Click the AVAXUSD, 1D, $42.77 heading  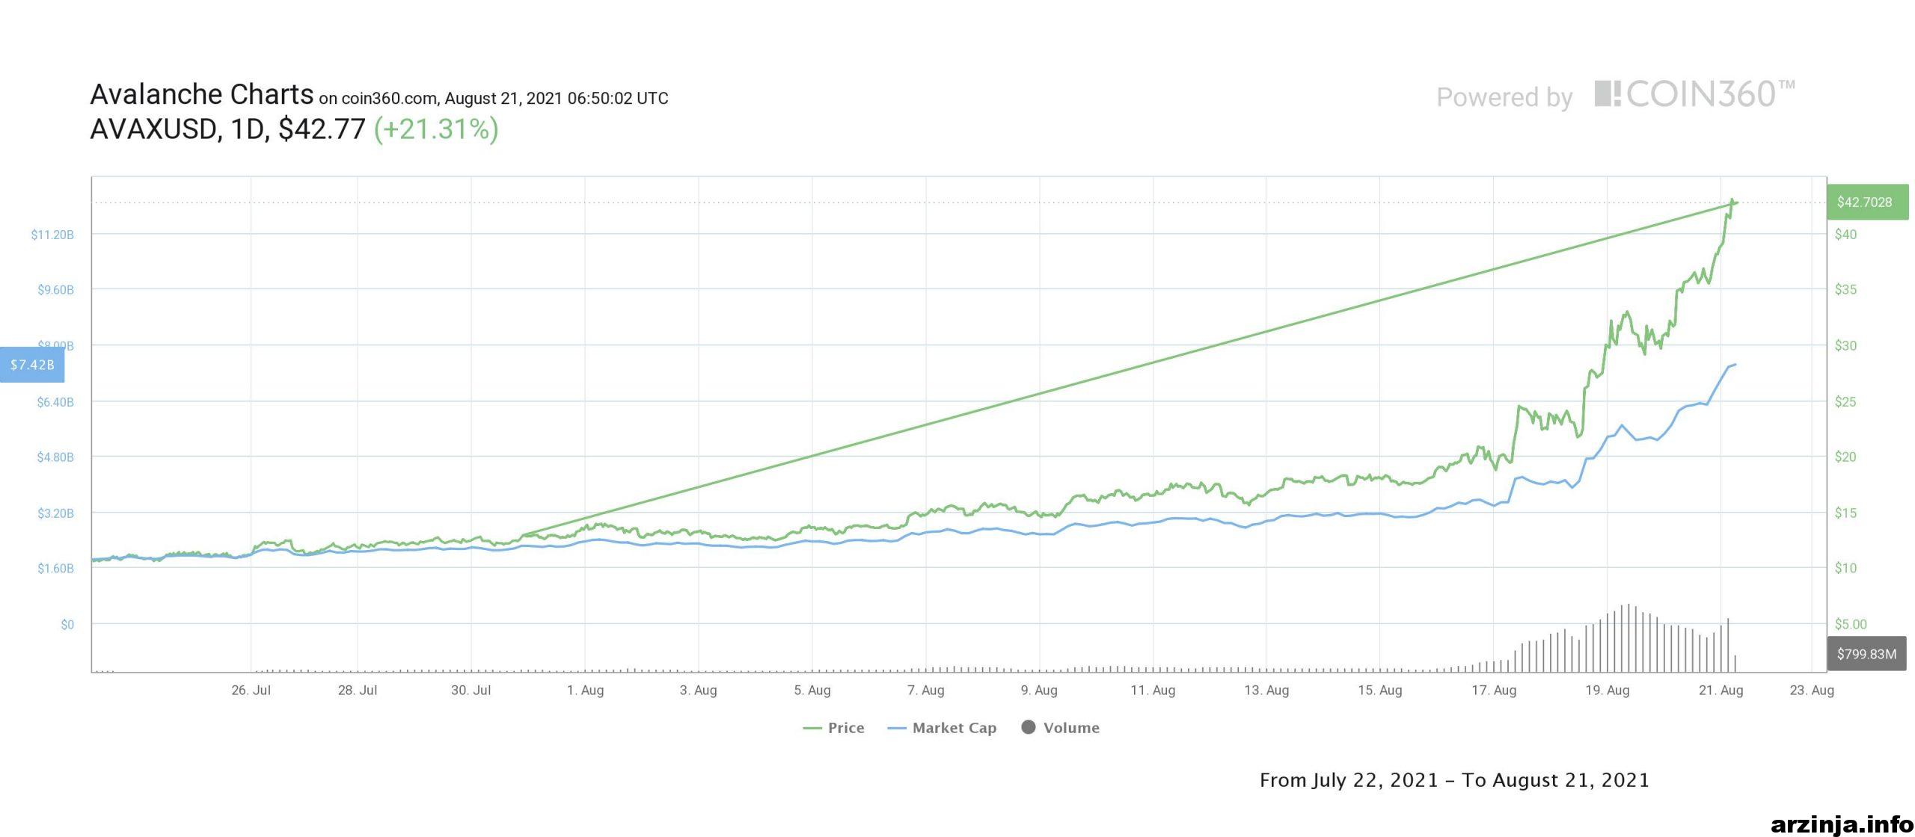[x=227, y=129]
